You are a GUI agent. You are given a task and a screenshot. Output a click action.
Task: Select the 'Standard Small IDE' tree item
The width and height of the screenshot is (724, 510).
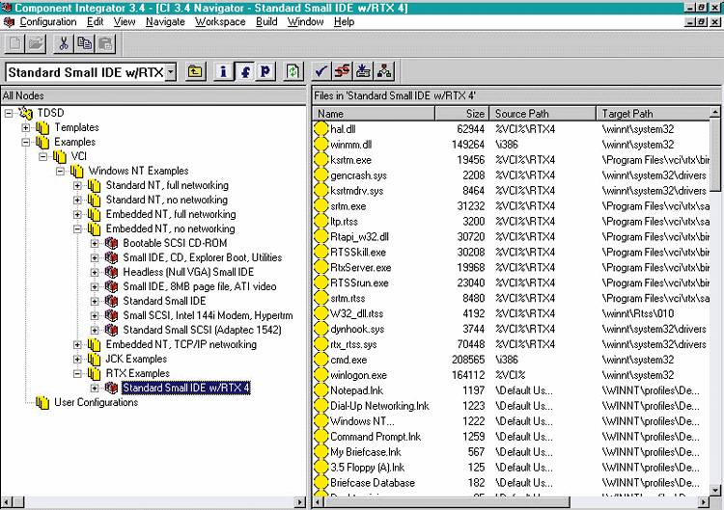point(164,301)
